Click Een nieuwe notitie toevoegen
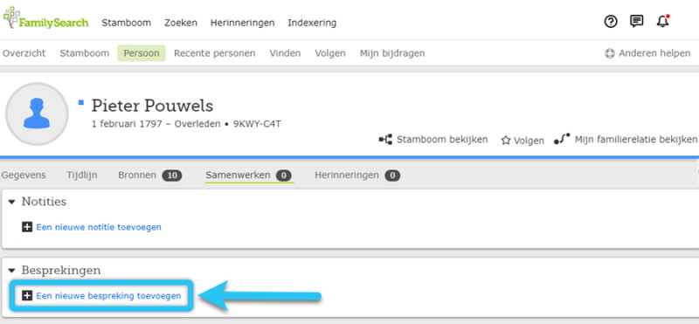 click(x=99, y=227)
